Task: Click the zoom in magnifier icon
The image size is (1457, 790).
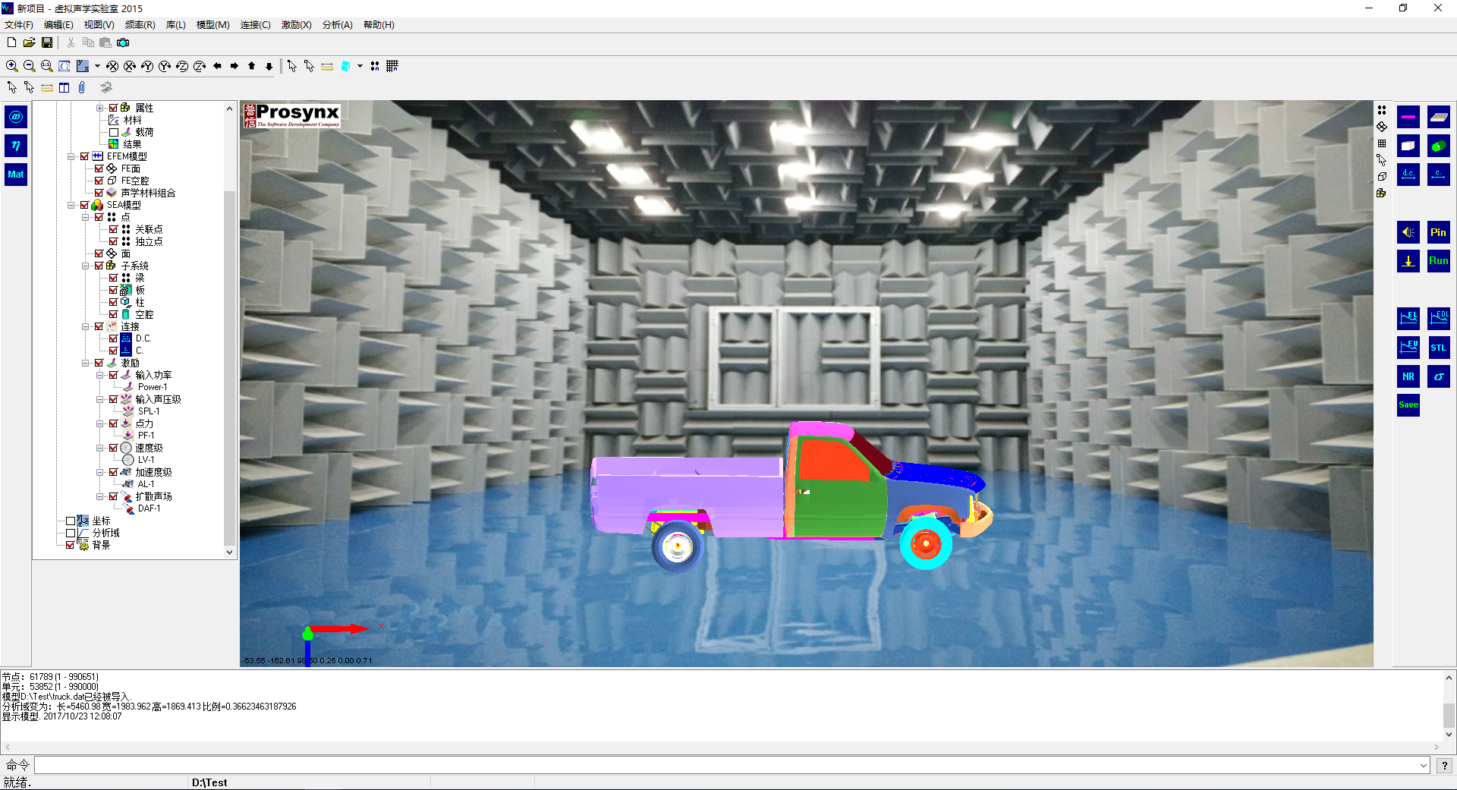Action: pyautogui.click(x=12, y=66)
